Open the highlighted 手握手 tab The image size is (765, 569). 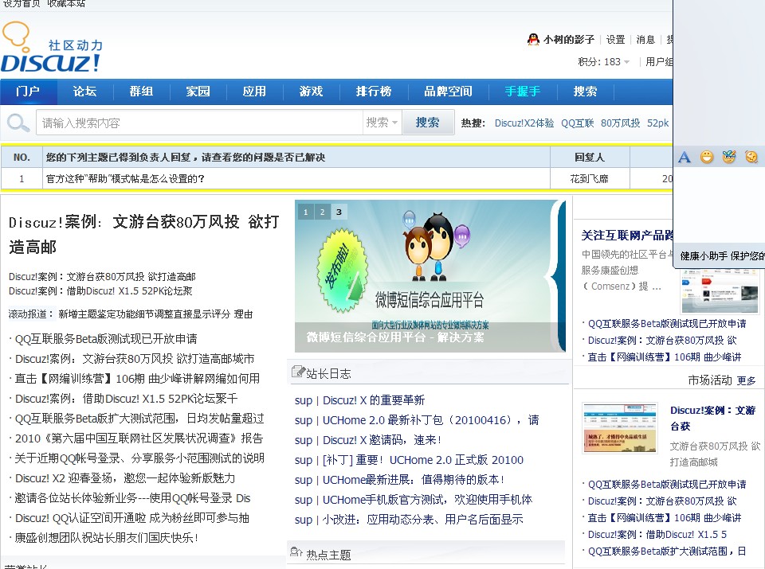(x=523, y=91)
